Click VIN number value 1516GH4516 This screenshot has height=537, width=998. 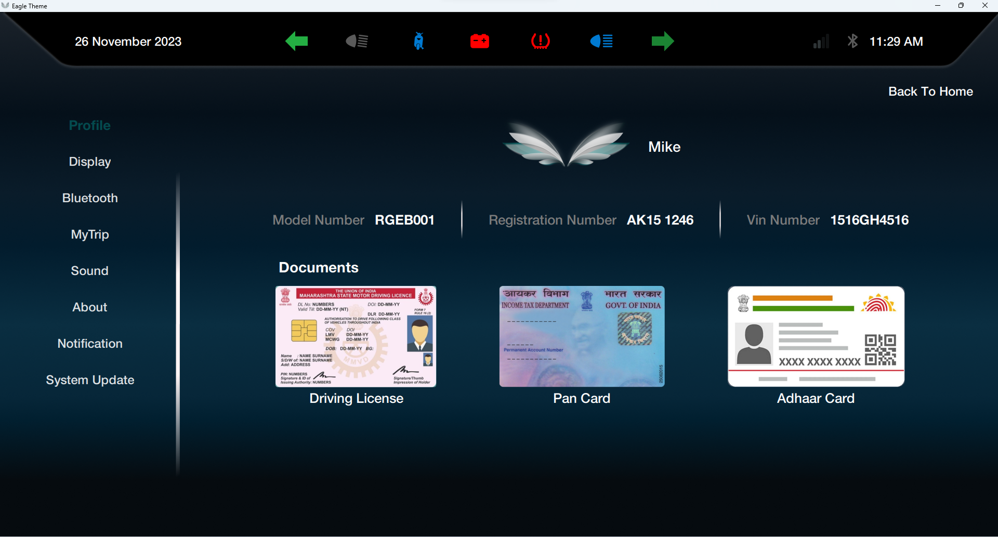tap(870, 220)
